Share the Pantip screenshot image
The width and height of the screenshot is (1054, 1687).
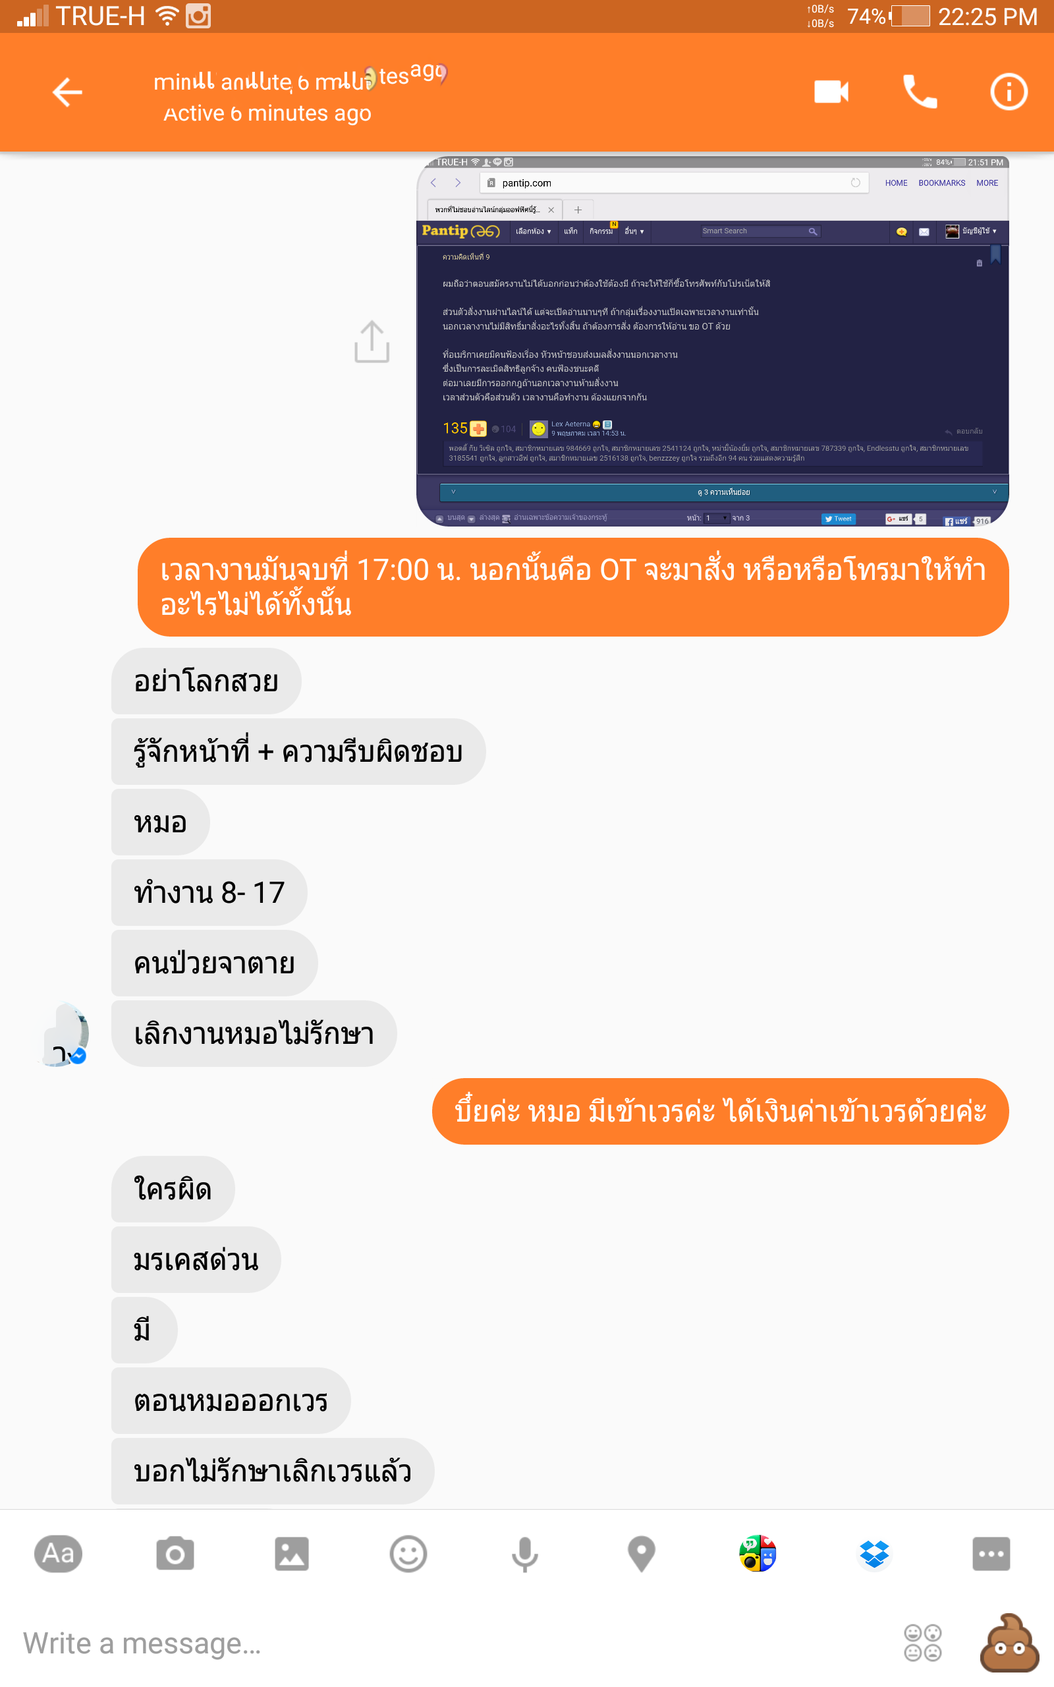tap(372, 341)
